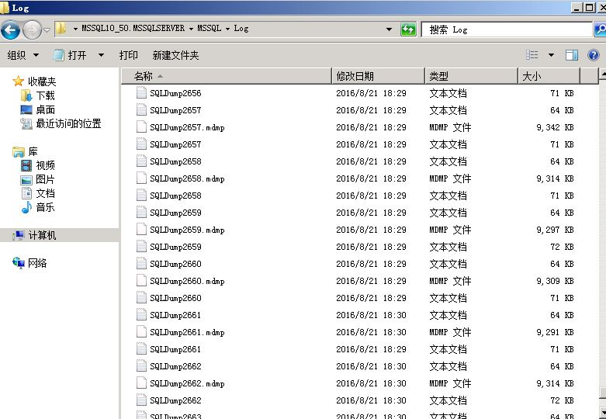
Task: Select 收藏夹 in the navigation pane
Action: tap(42, 81)
